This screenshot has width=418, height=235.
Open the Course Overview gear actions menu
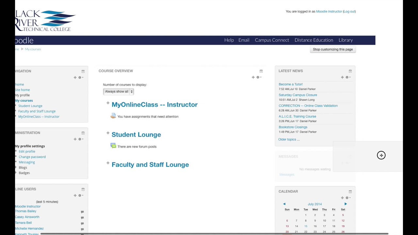(259, 77)
